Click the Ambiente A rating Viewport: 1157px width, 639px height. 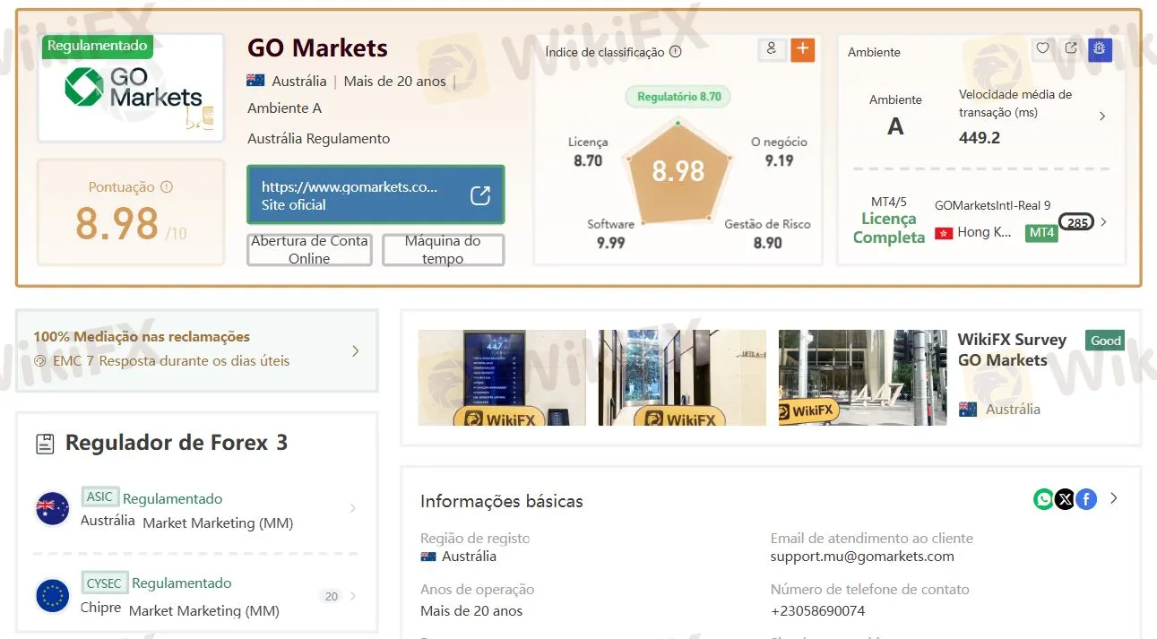(x=895, y=117)
